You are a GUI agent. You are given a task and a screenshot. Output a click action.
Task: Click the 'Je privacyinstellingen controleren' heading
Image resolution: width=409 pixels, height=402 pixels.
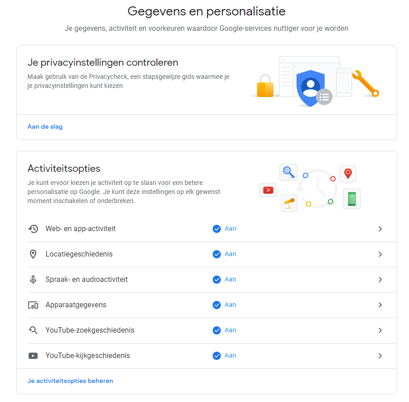[102, 63]
